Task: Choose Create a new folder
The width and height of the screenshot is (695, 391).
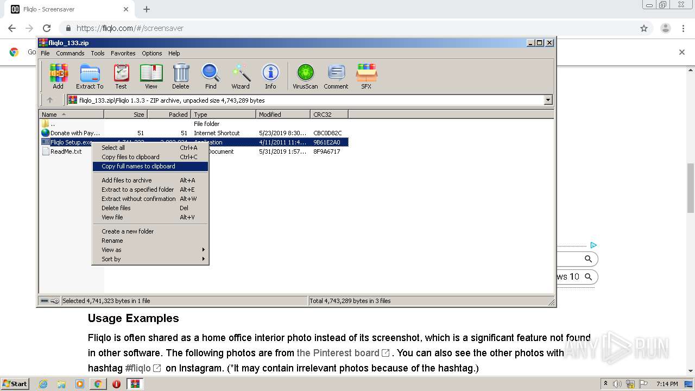Action: tap(150, 231)
